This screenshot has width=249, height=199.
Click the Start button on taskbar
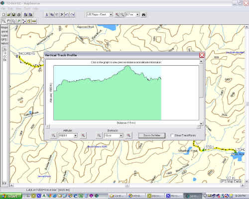coord(10,196)
